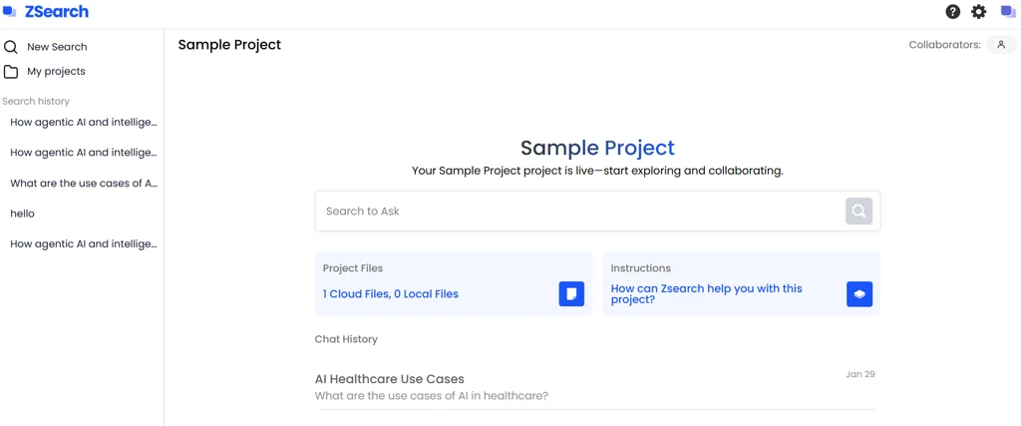Click the collaborators person icon
Screen dimensions: 1021x426
pyautogui.click(x=1001, y=45)
